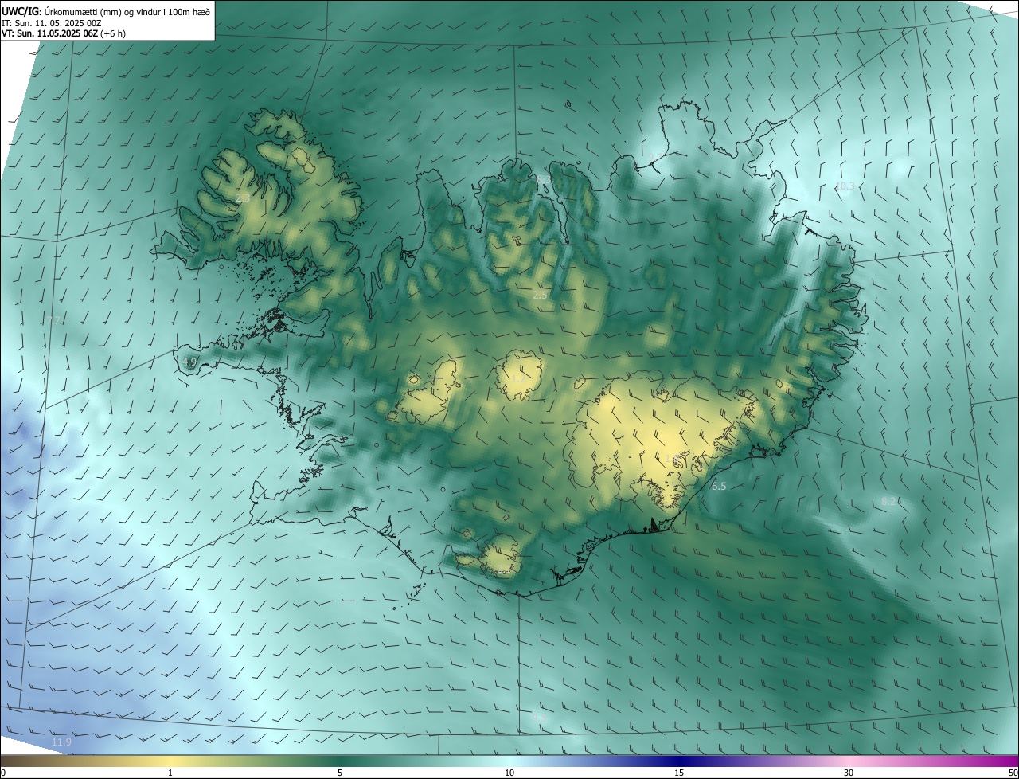Click the VT 06Z (+6 h) valid time line

64,33
